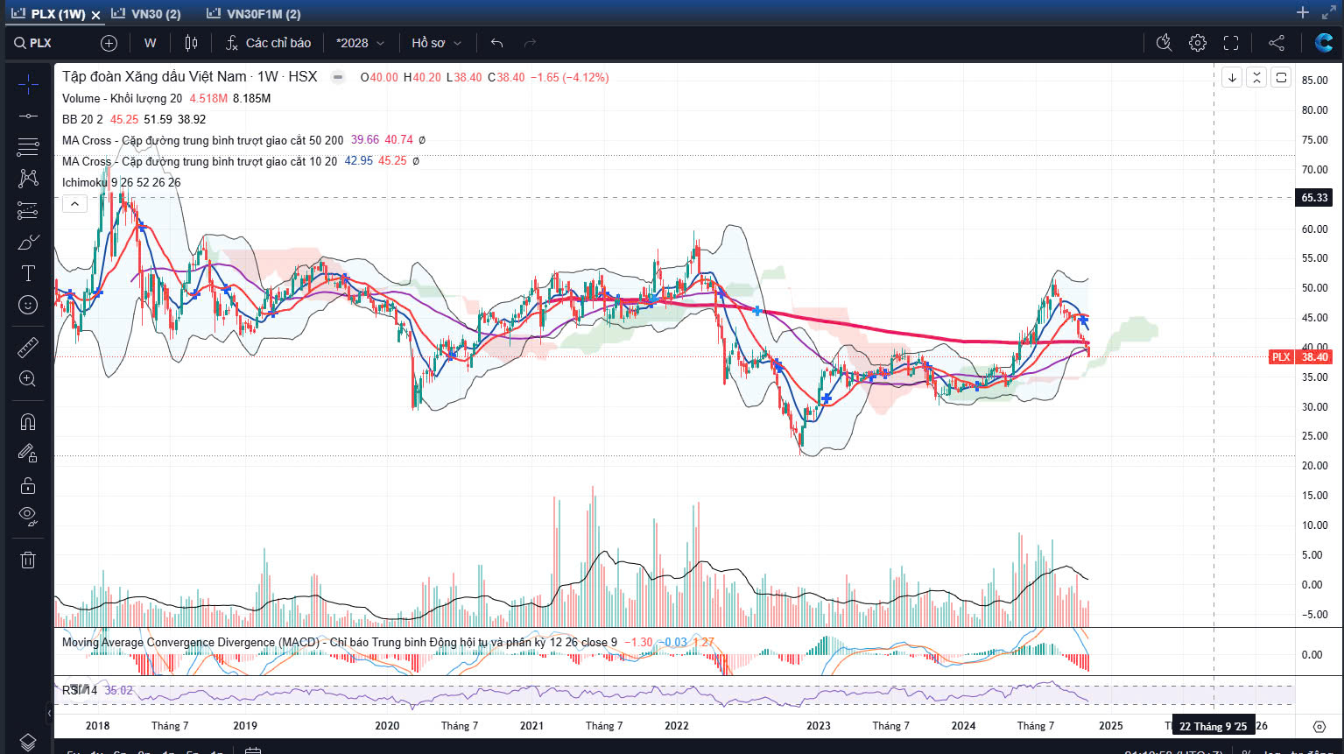Select the Volume - Khối lượng 20 legend
Viewport: 1344px width, 754px height.
122,98
